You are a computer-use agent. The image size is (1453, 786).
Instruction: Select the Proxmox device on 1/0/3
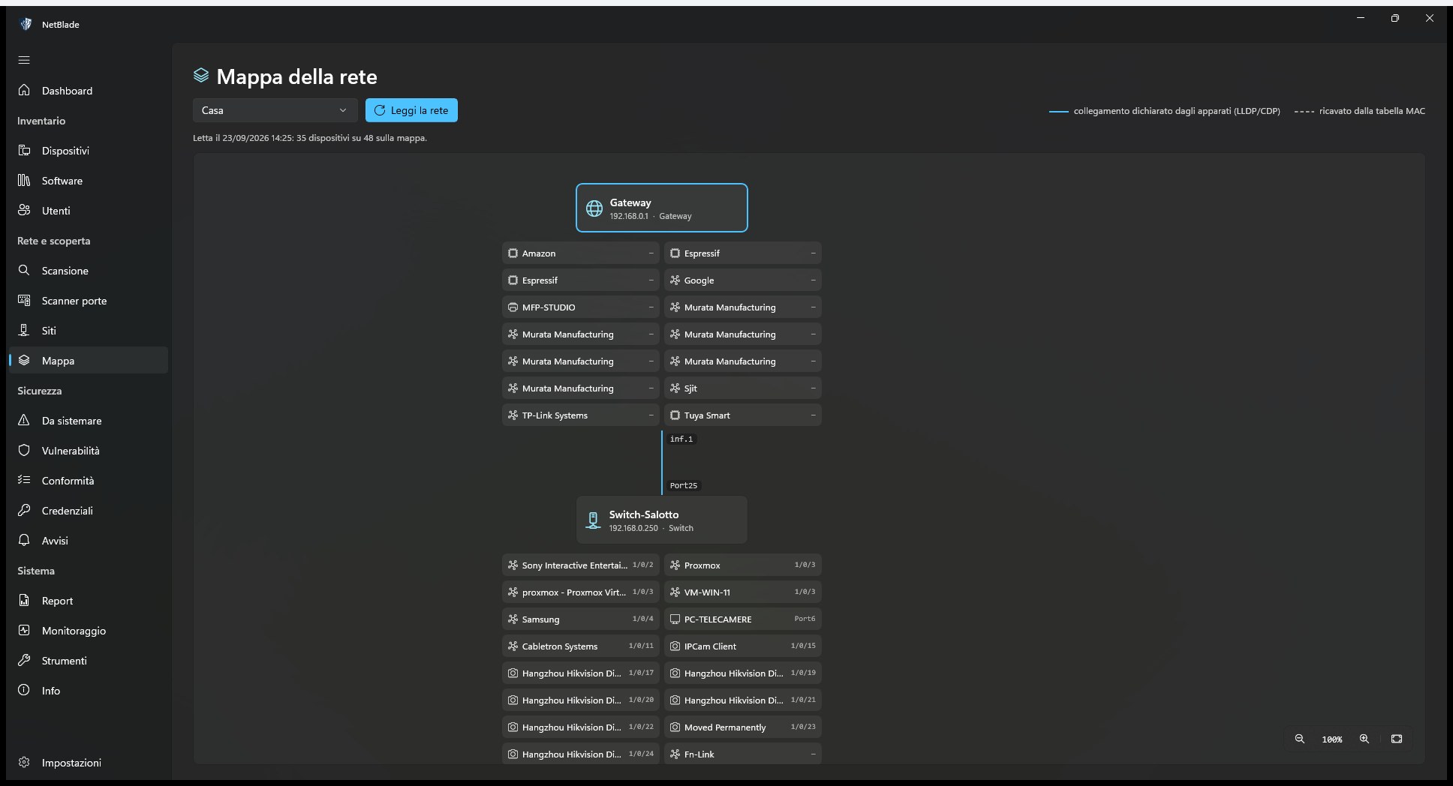pyautogui.click(x=743, y=565)
